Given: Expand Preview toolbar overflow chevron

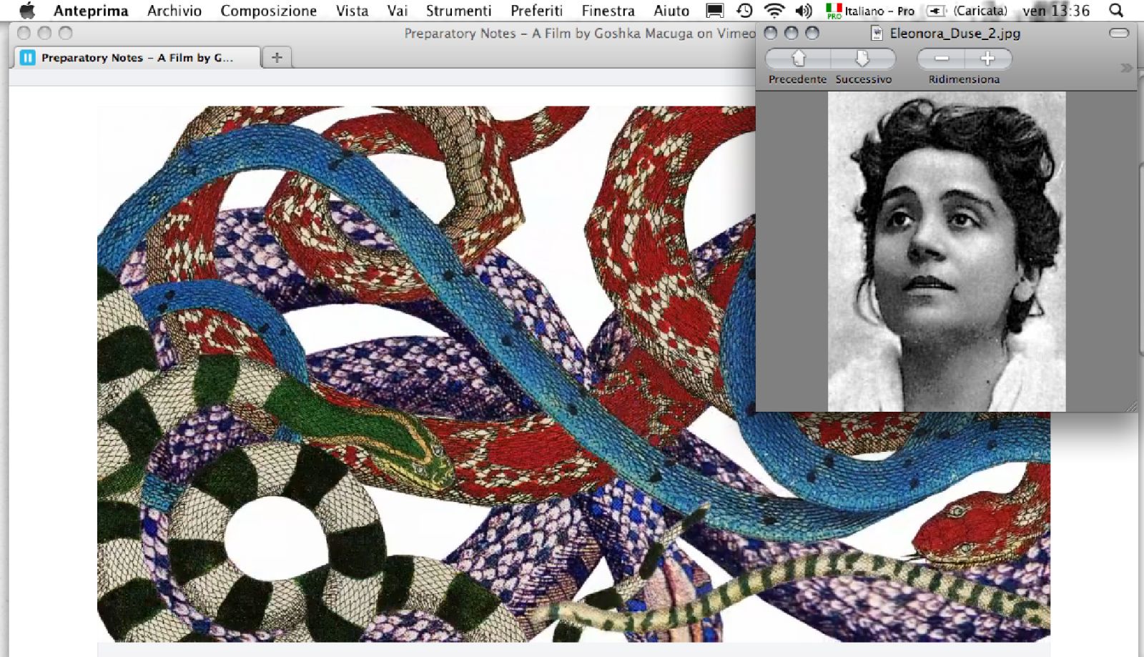Looking at the screenshot, I should click(x=1126, y=68).
